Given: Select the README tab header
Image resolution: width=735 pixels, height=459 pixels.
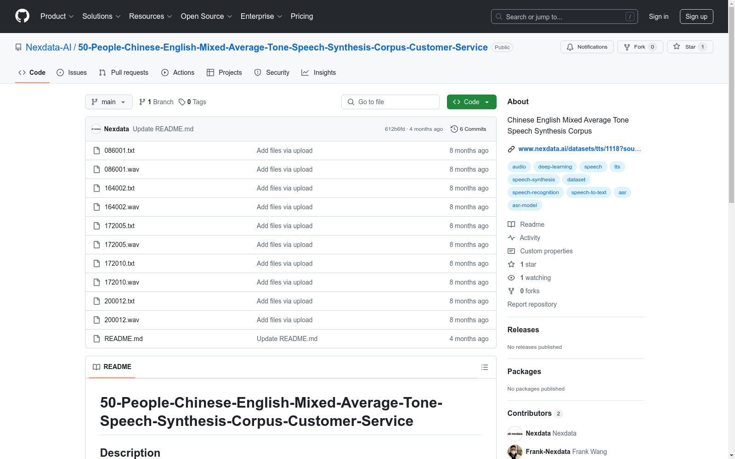Looking at the screenshot, I should pos(112,367).
